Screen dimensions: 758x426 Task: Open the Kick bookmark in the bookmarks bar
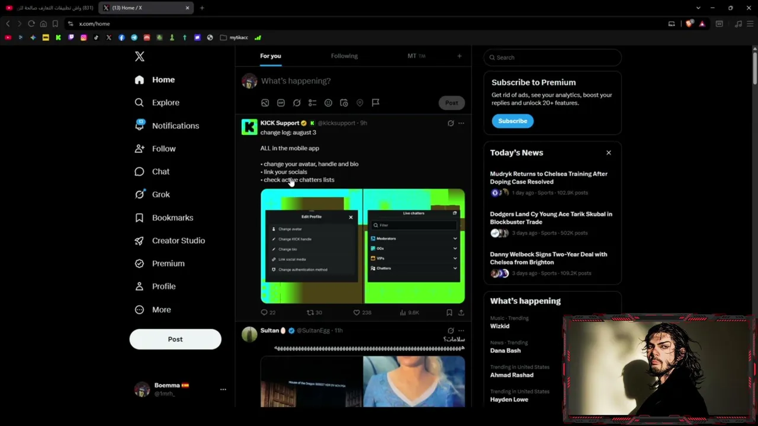[x=58, y=37]
